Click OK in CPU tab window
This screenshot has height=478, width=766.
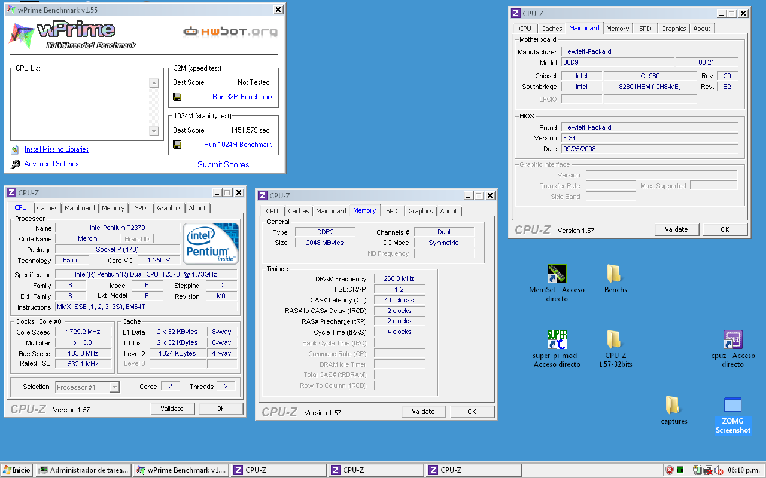coord(220,409)
